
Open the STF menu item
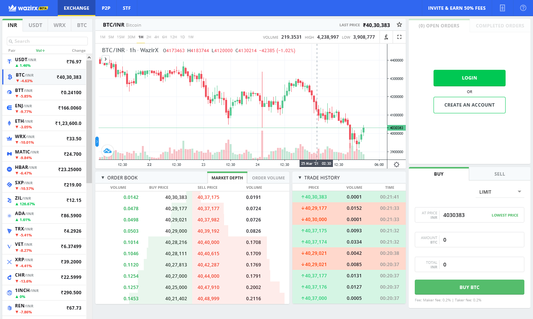(x=127, y=8)
